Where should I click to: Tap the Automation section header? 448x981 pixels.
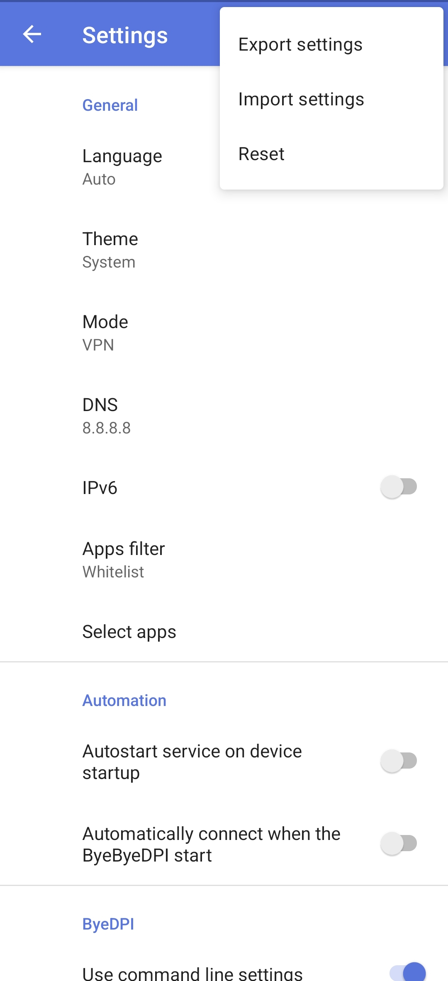(x=124, y=701)
